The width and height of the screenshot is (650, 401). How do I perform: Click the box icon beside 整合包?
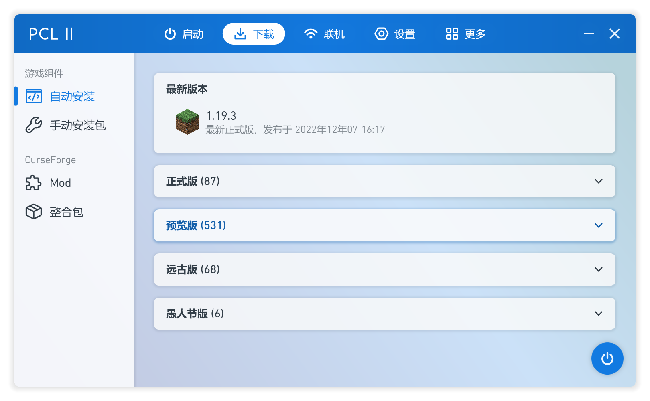coord(34,212)
